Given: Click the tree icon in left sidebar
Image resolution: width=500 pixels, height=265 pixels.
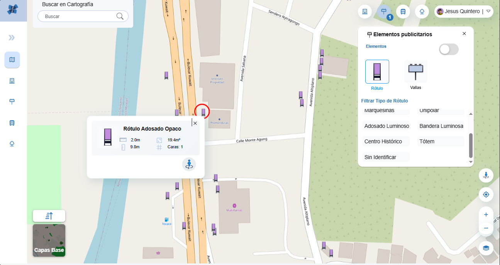Looking at the screenshot, I should coord(12,144).
